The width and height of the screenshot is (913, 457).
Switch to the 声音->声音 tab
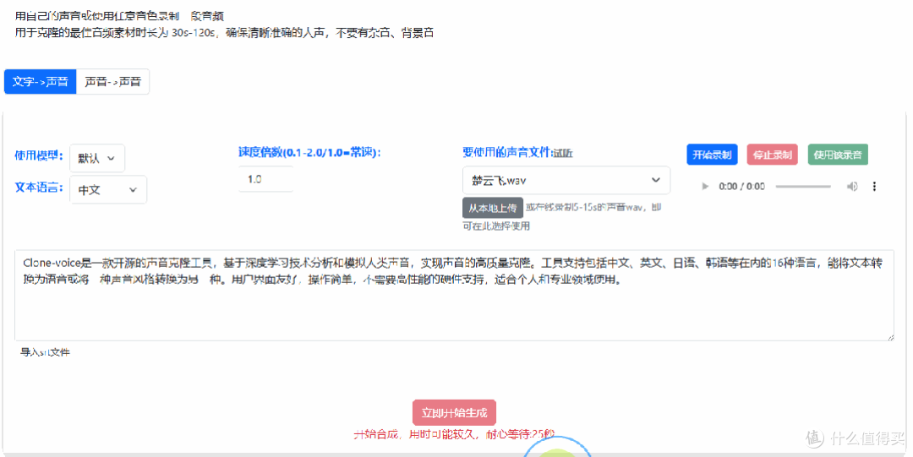click(113, 81)
